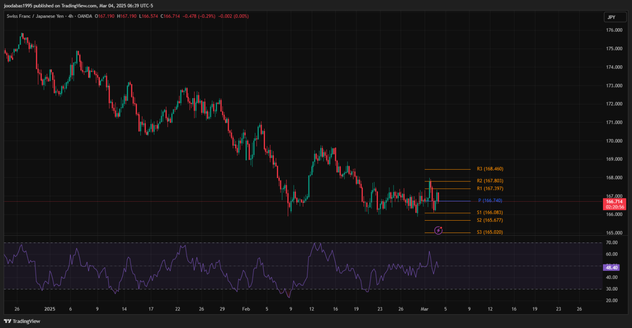This screenshot has height=328, width=632.
Task: Select the R1 (167.397) pivot label
Action: point(490,188)
